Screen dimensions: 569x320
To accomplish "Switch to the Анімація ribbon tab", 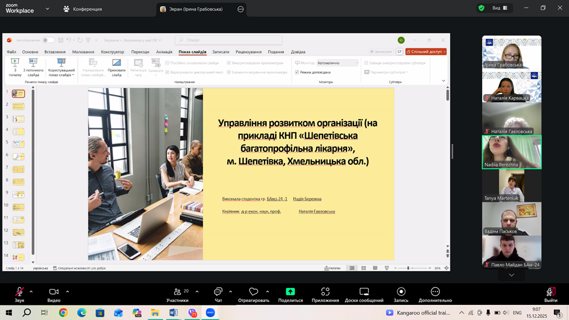I will [x=164, y=52].
